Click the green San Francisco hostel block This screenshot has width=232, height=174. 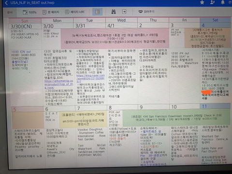(176, 117)
